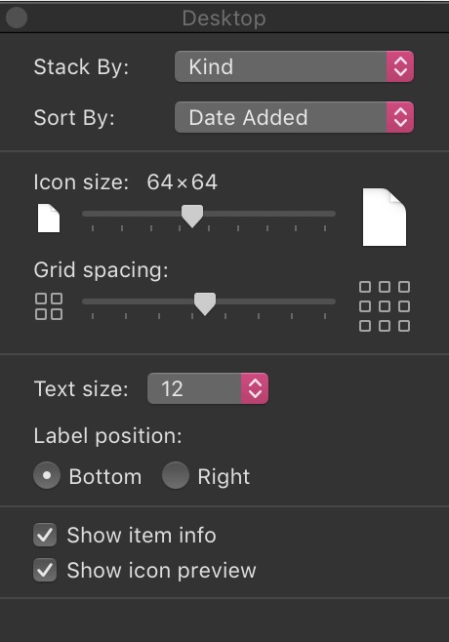Click the Show item info label text
This screenshot has width=449, height=642.
point(142,535)
